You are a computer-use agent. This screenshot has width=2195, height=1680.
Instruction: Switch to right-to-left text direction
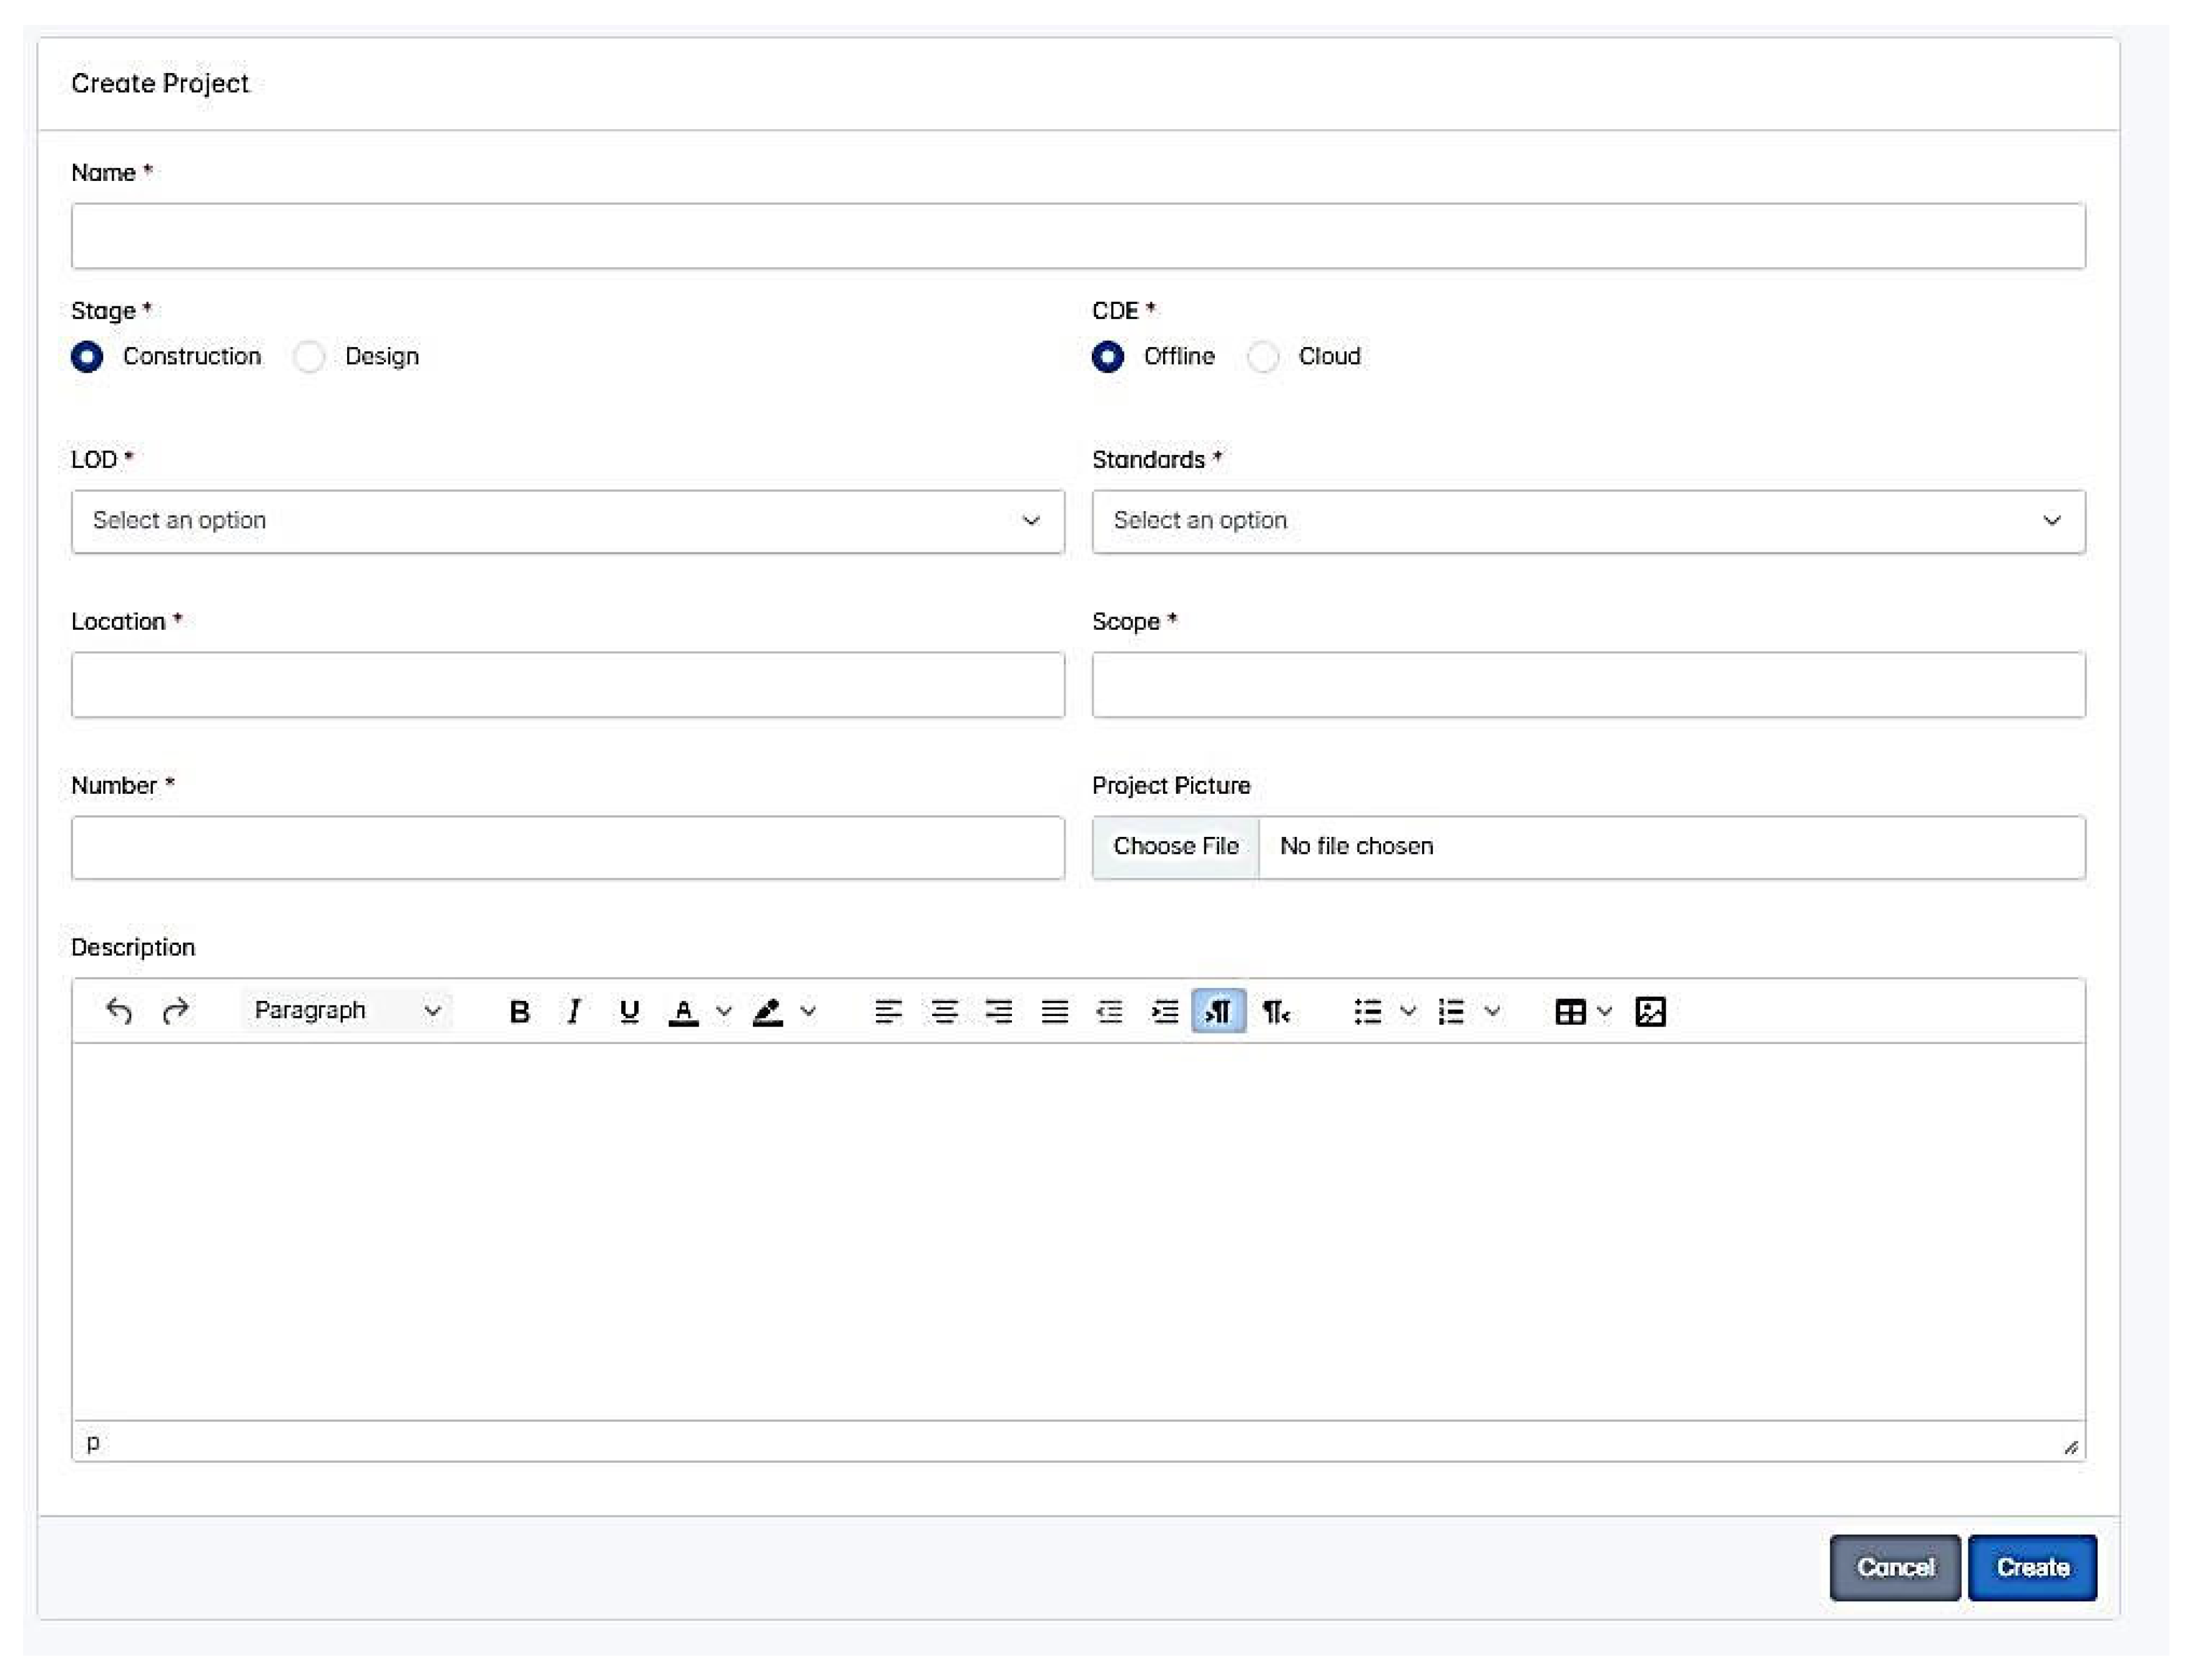(1275, 1012)
